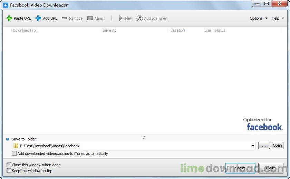Click the Clear toolbar button

tap(95, 18)
